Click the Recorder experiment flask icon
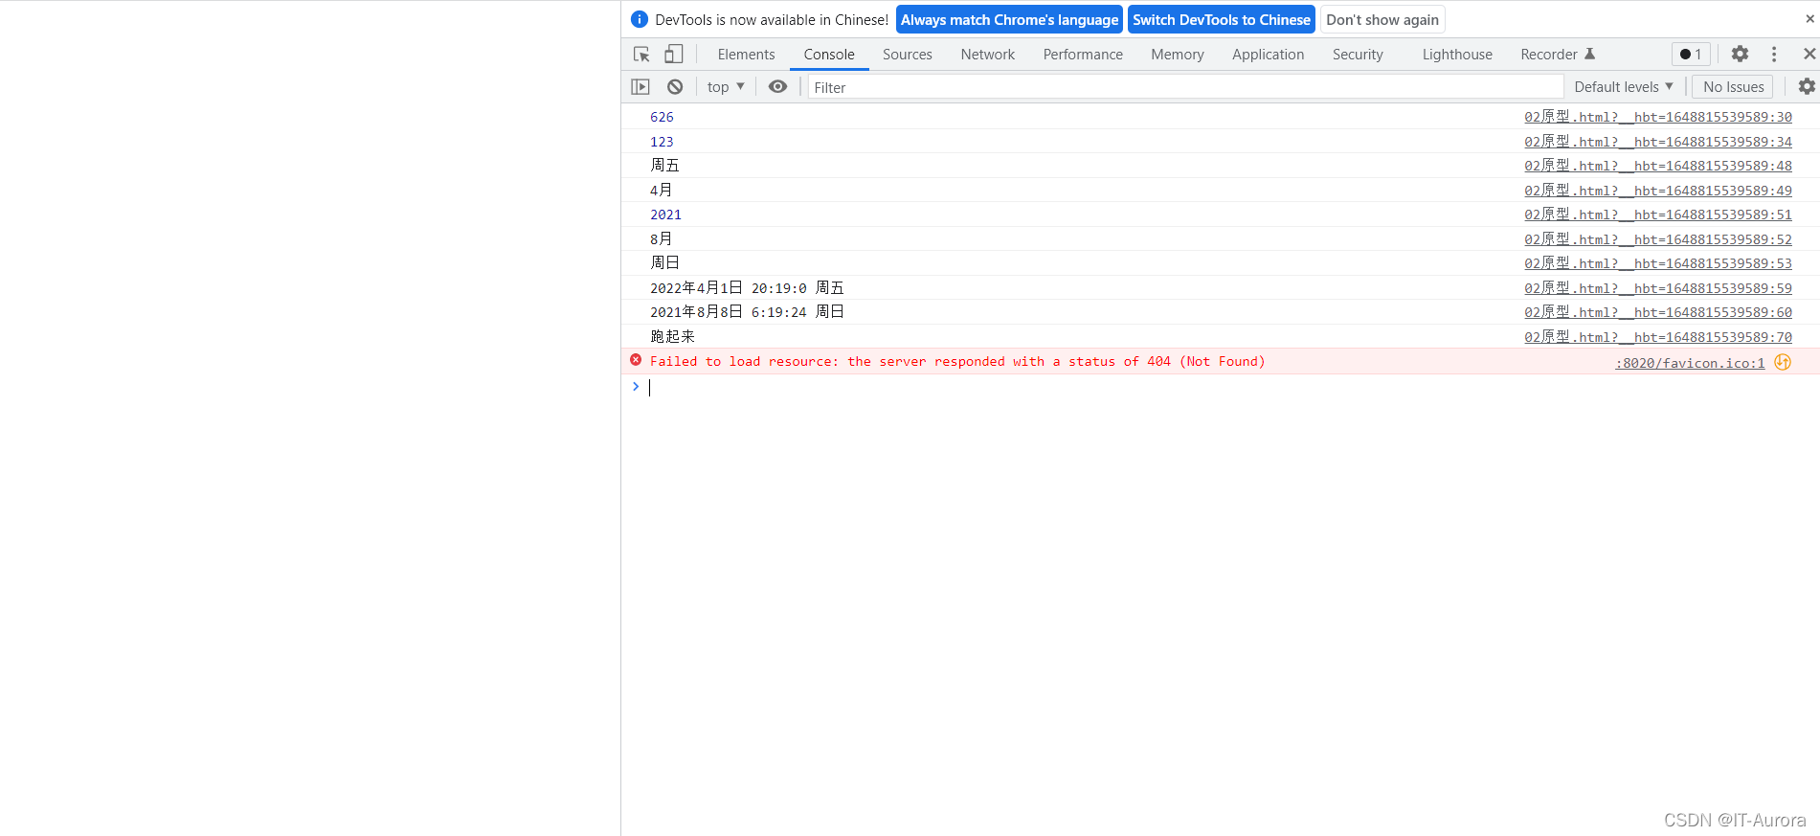This screenshot has width=1820, height=836. coord(1589,55)
